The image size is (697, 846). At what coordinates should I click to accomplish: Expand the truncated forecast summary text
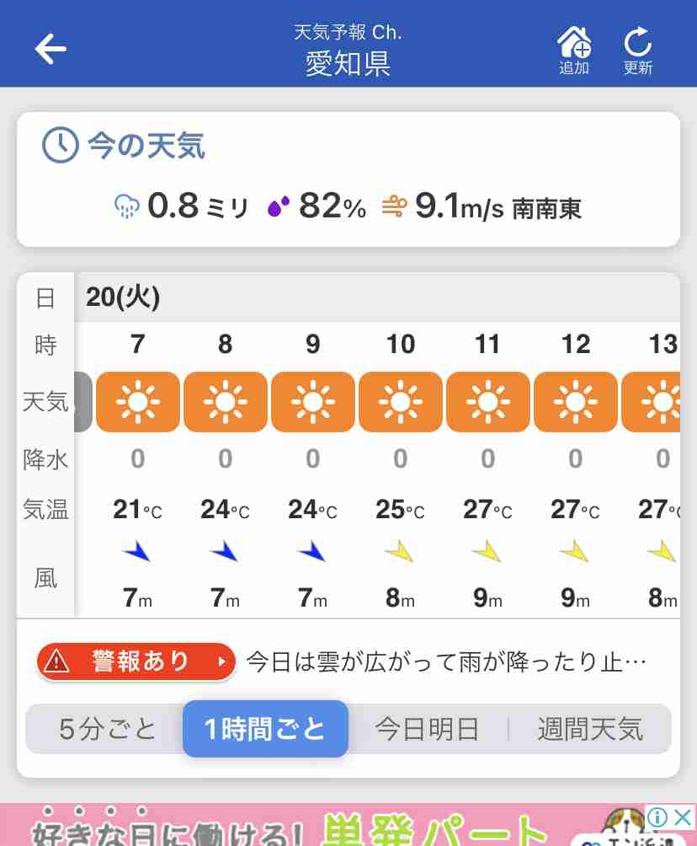[x=446, y=662]
